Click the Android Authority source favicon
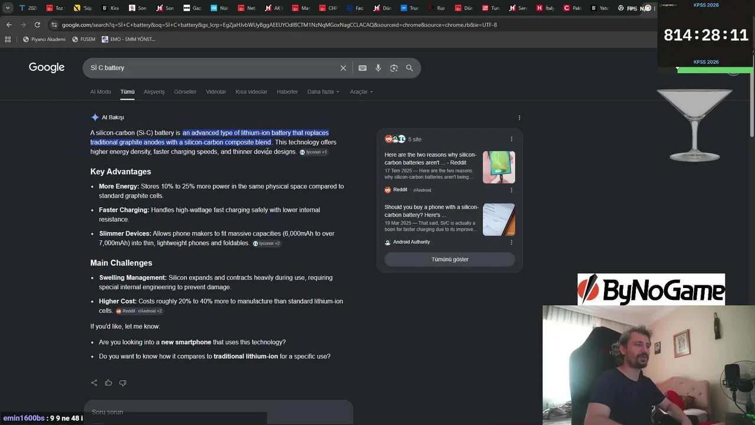 pyautogui.click(x=388, y=242)
